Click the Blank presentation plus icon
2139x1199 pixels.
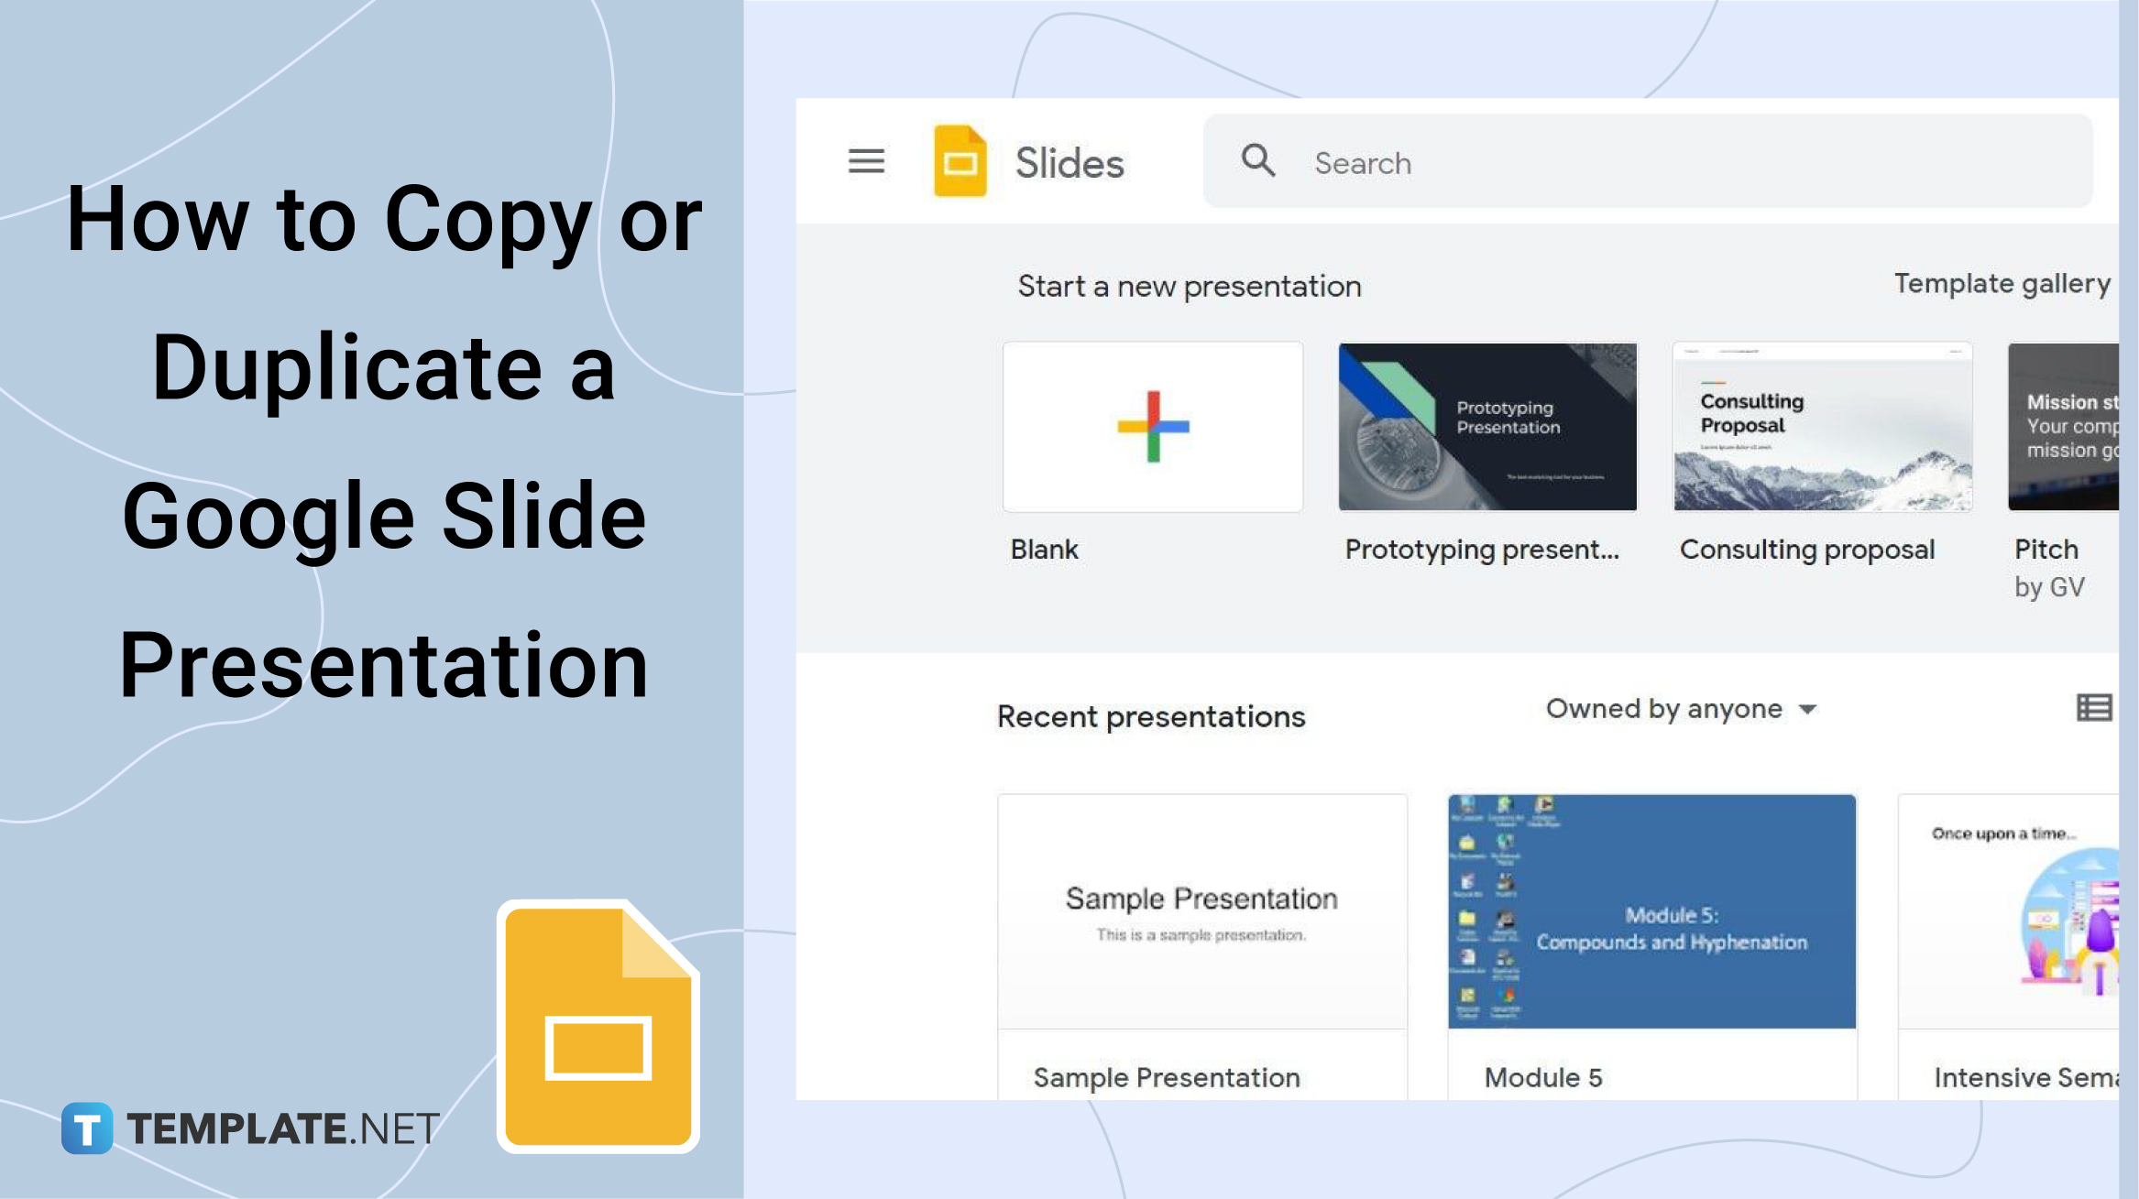[x=1150, y=426]
